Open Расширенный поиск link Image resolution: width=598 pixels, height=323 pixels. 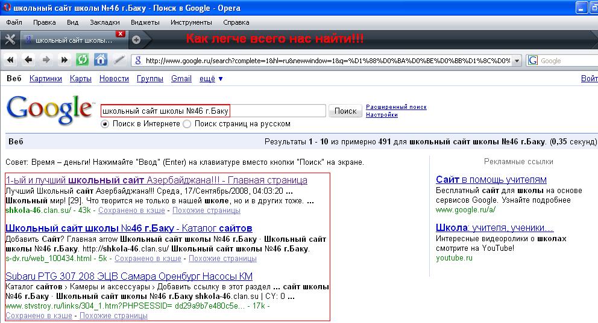pyautogui.click(x=396, y=107)
